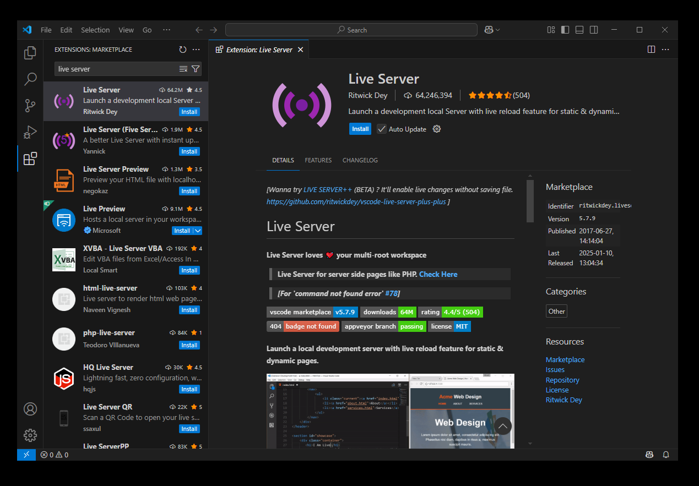
Task: Open the Run and Debug view
Action: point(30,132)
